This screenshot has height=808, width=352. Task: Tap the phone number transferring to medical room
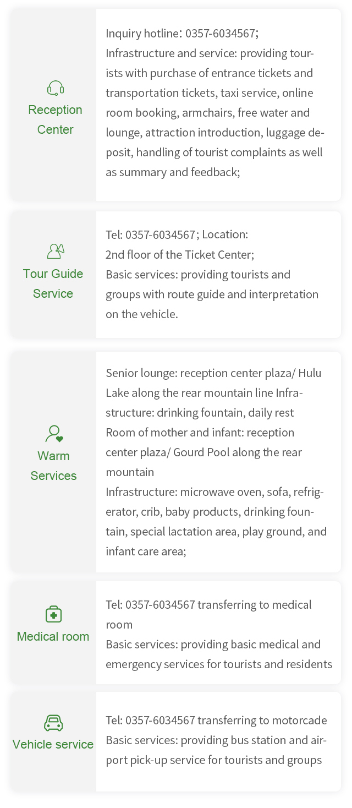(x=160, y=605)
